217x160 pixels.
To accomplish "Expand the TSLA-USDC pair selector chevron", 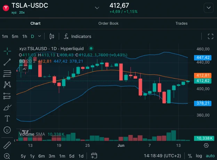I will click(x=97, y=8).
